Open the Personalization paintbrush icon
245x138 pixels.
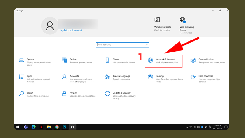click(193, 60)
